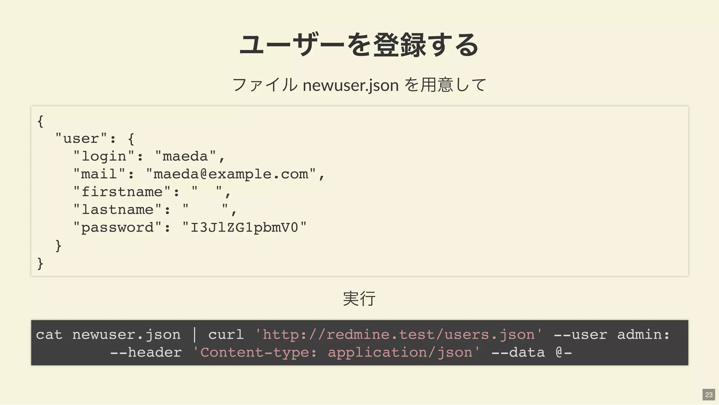Click the '"mail": "maeda@example.com",' line
This screenshot has width=719, height=405.
pyautogui.click(x=199, y=174)
